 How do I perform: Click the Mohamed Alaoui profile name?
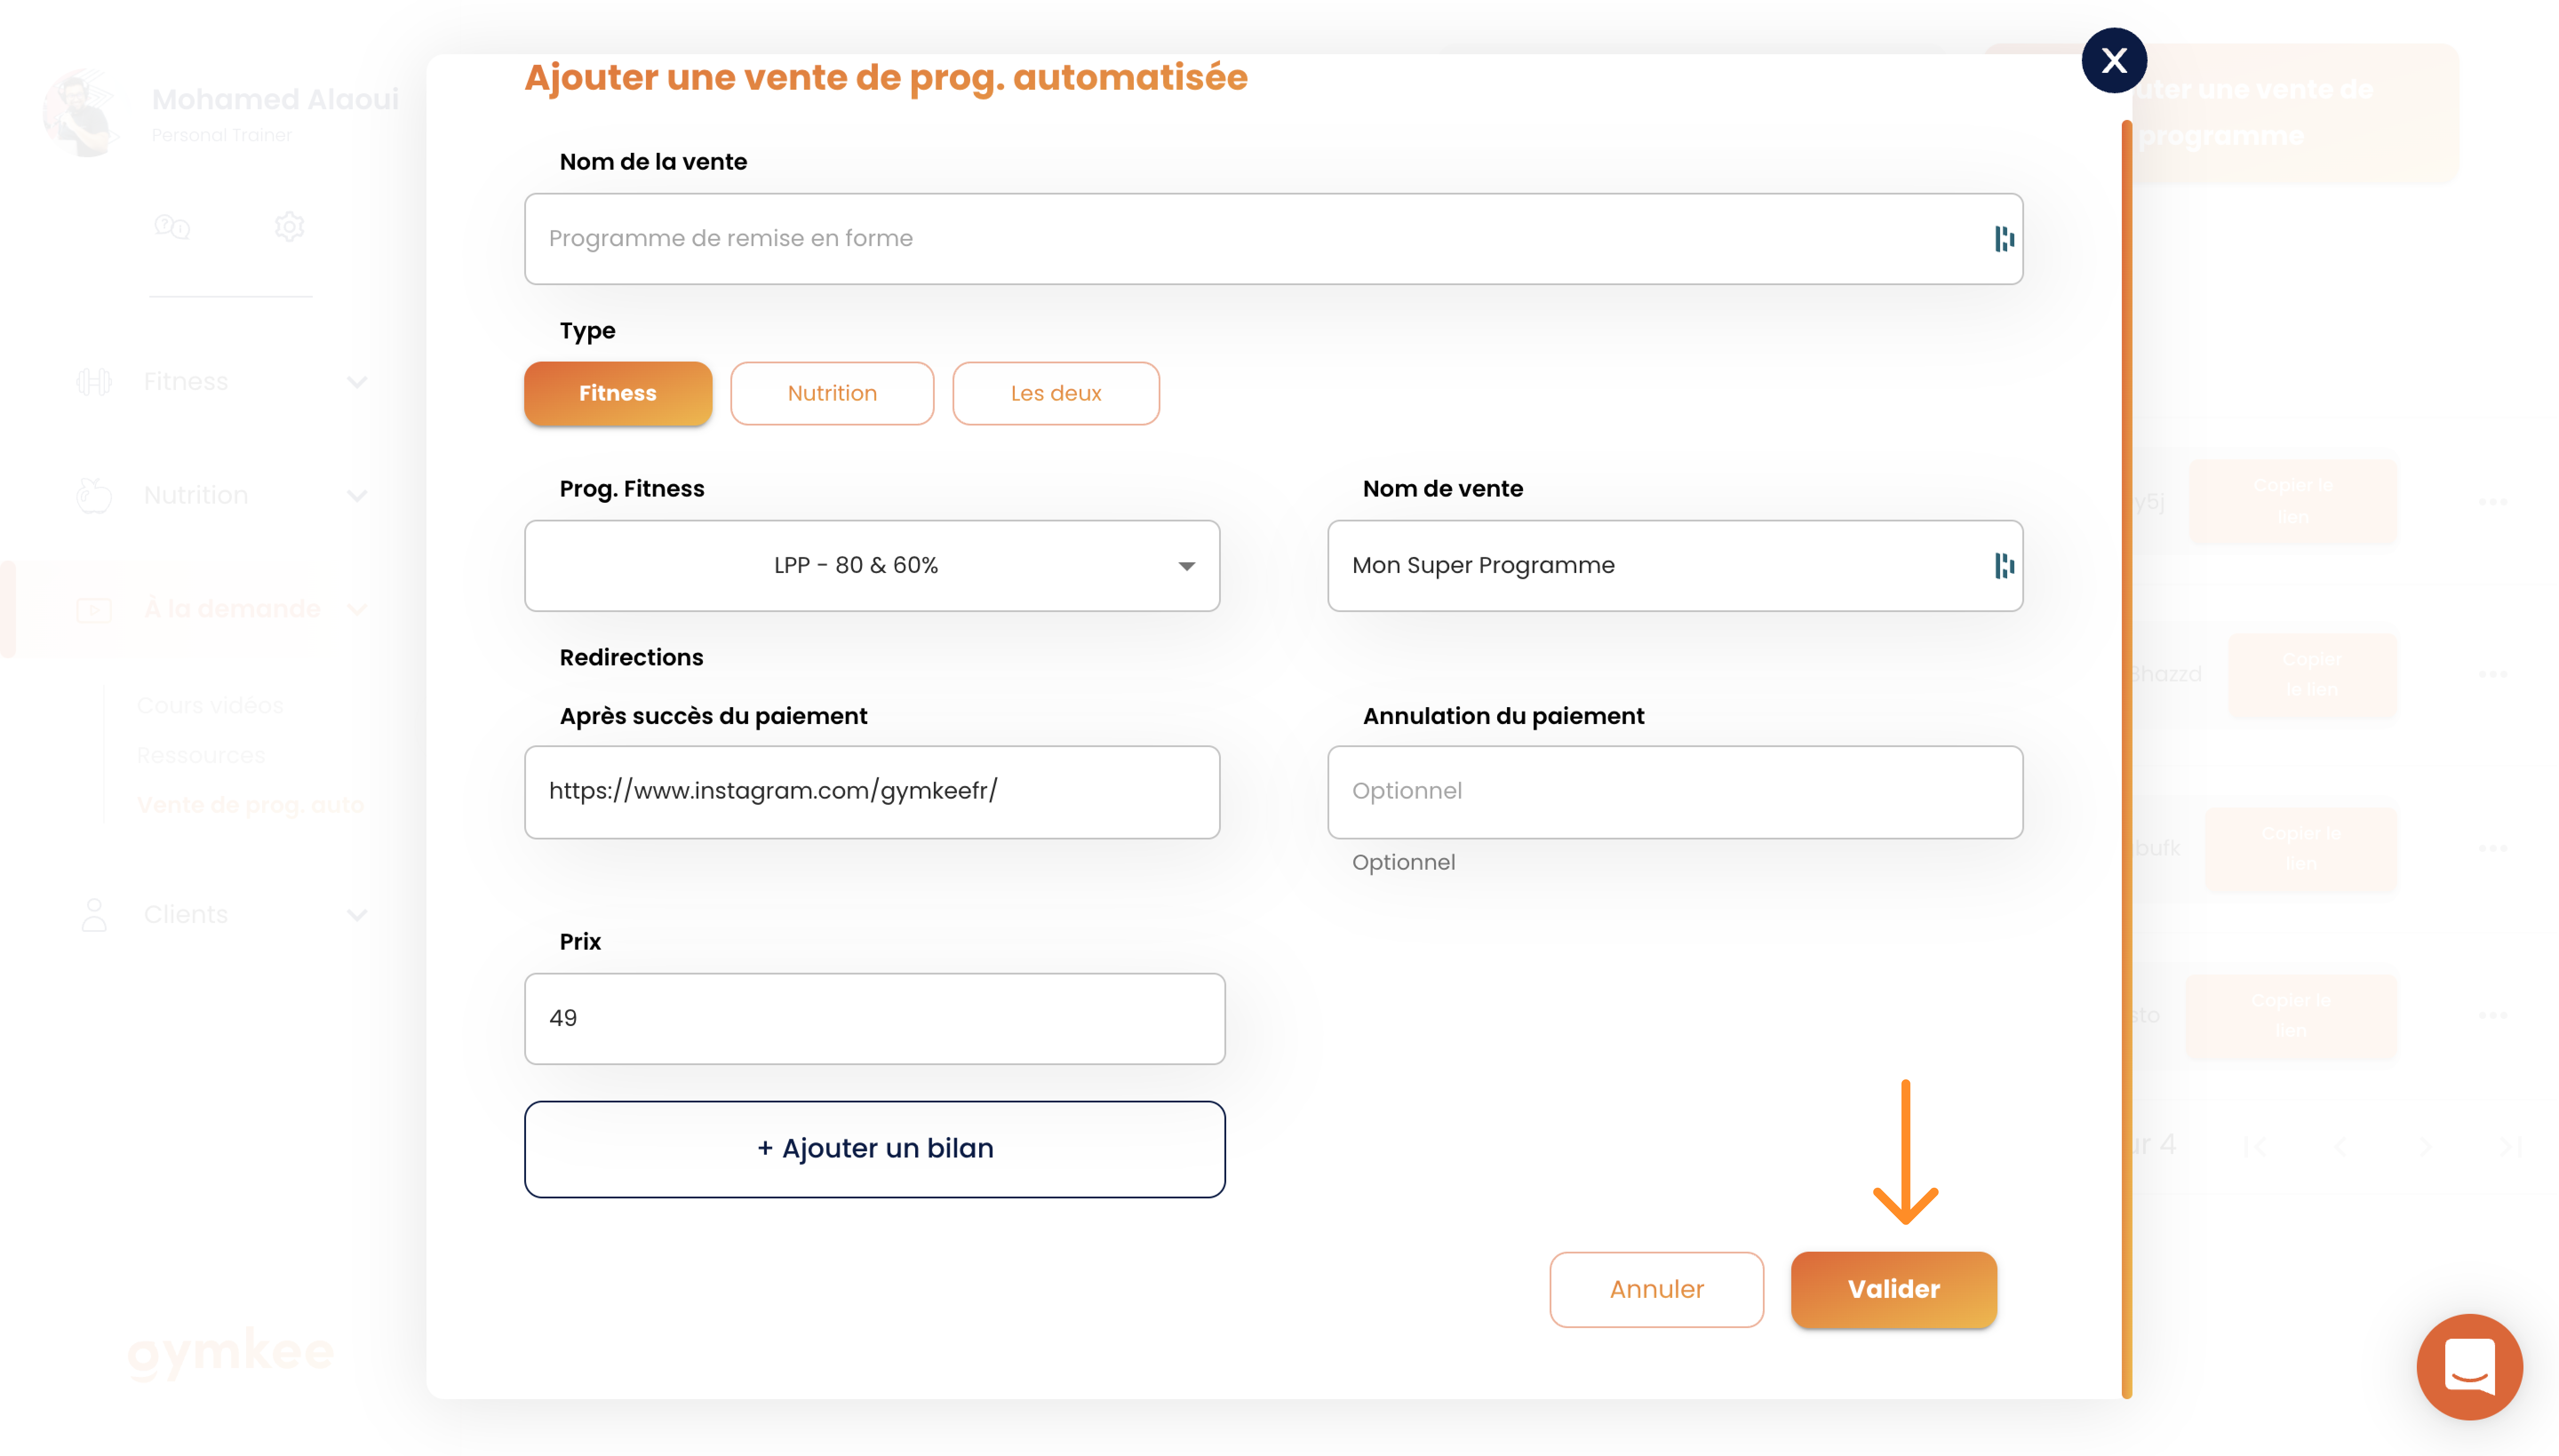[275, 99]
